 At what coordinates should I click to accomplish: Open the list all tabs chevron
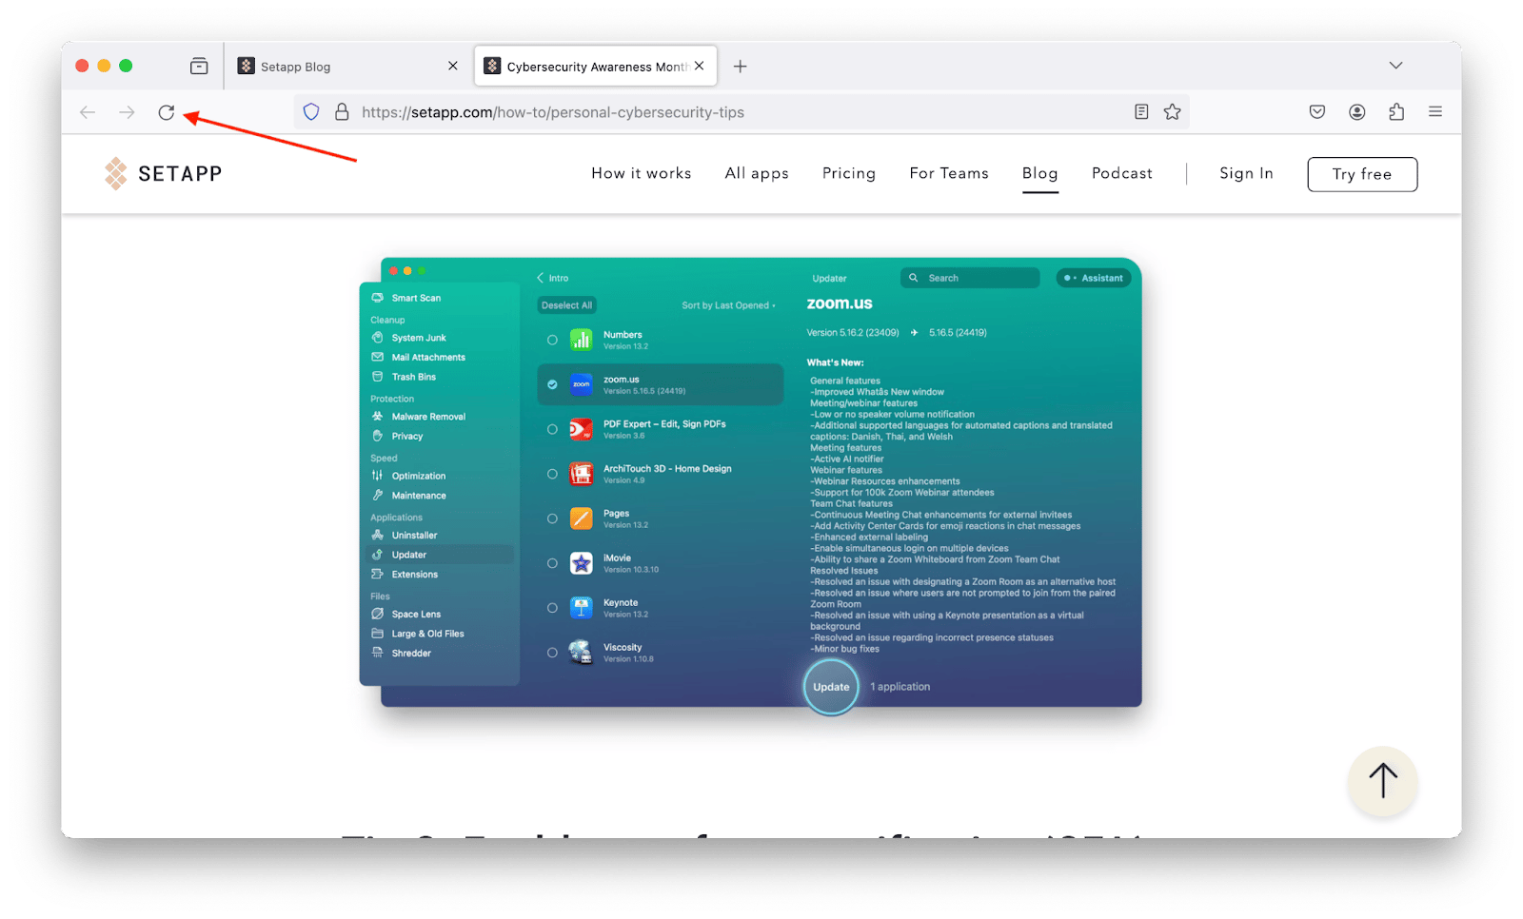(x=1395, y=66)
